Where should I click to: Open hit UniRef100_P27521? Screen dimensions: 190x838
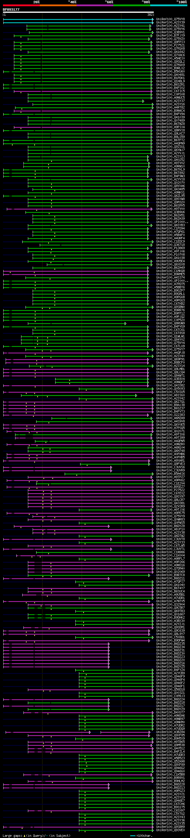pos(170,45)
